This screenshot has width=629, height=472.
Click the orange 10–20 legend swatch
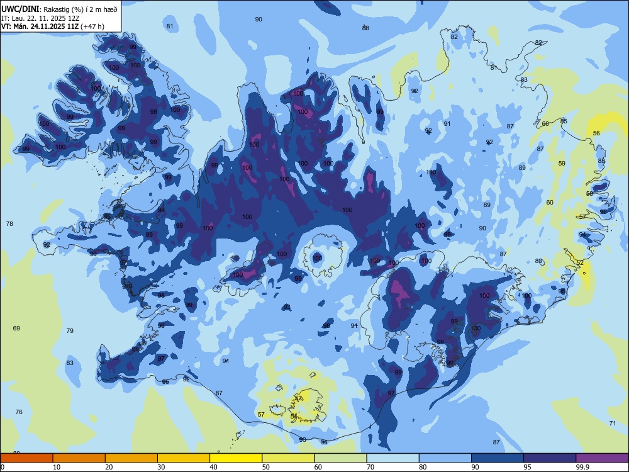tap(79, 458)
